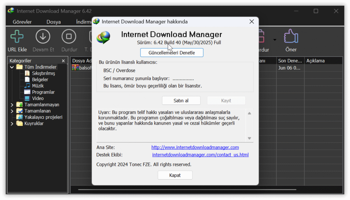Click the Son Deneme column header
The image size is (350, 200).
[x=290, y=61]
